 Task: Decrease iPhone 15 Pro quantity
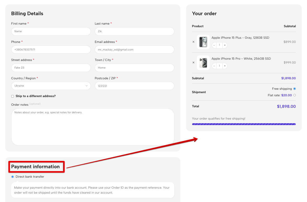click(x=214, y=66)
